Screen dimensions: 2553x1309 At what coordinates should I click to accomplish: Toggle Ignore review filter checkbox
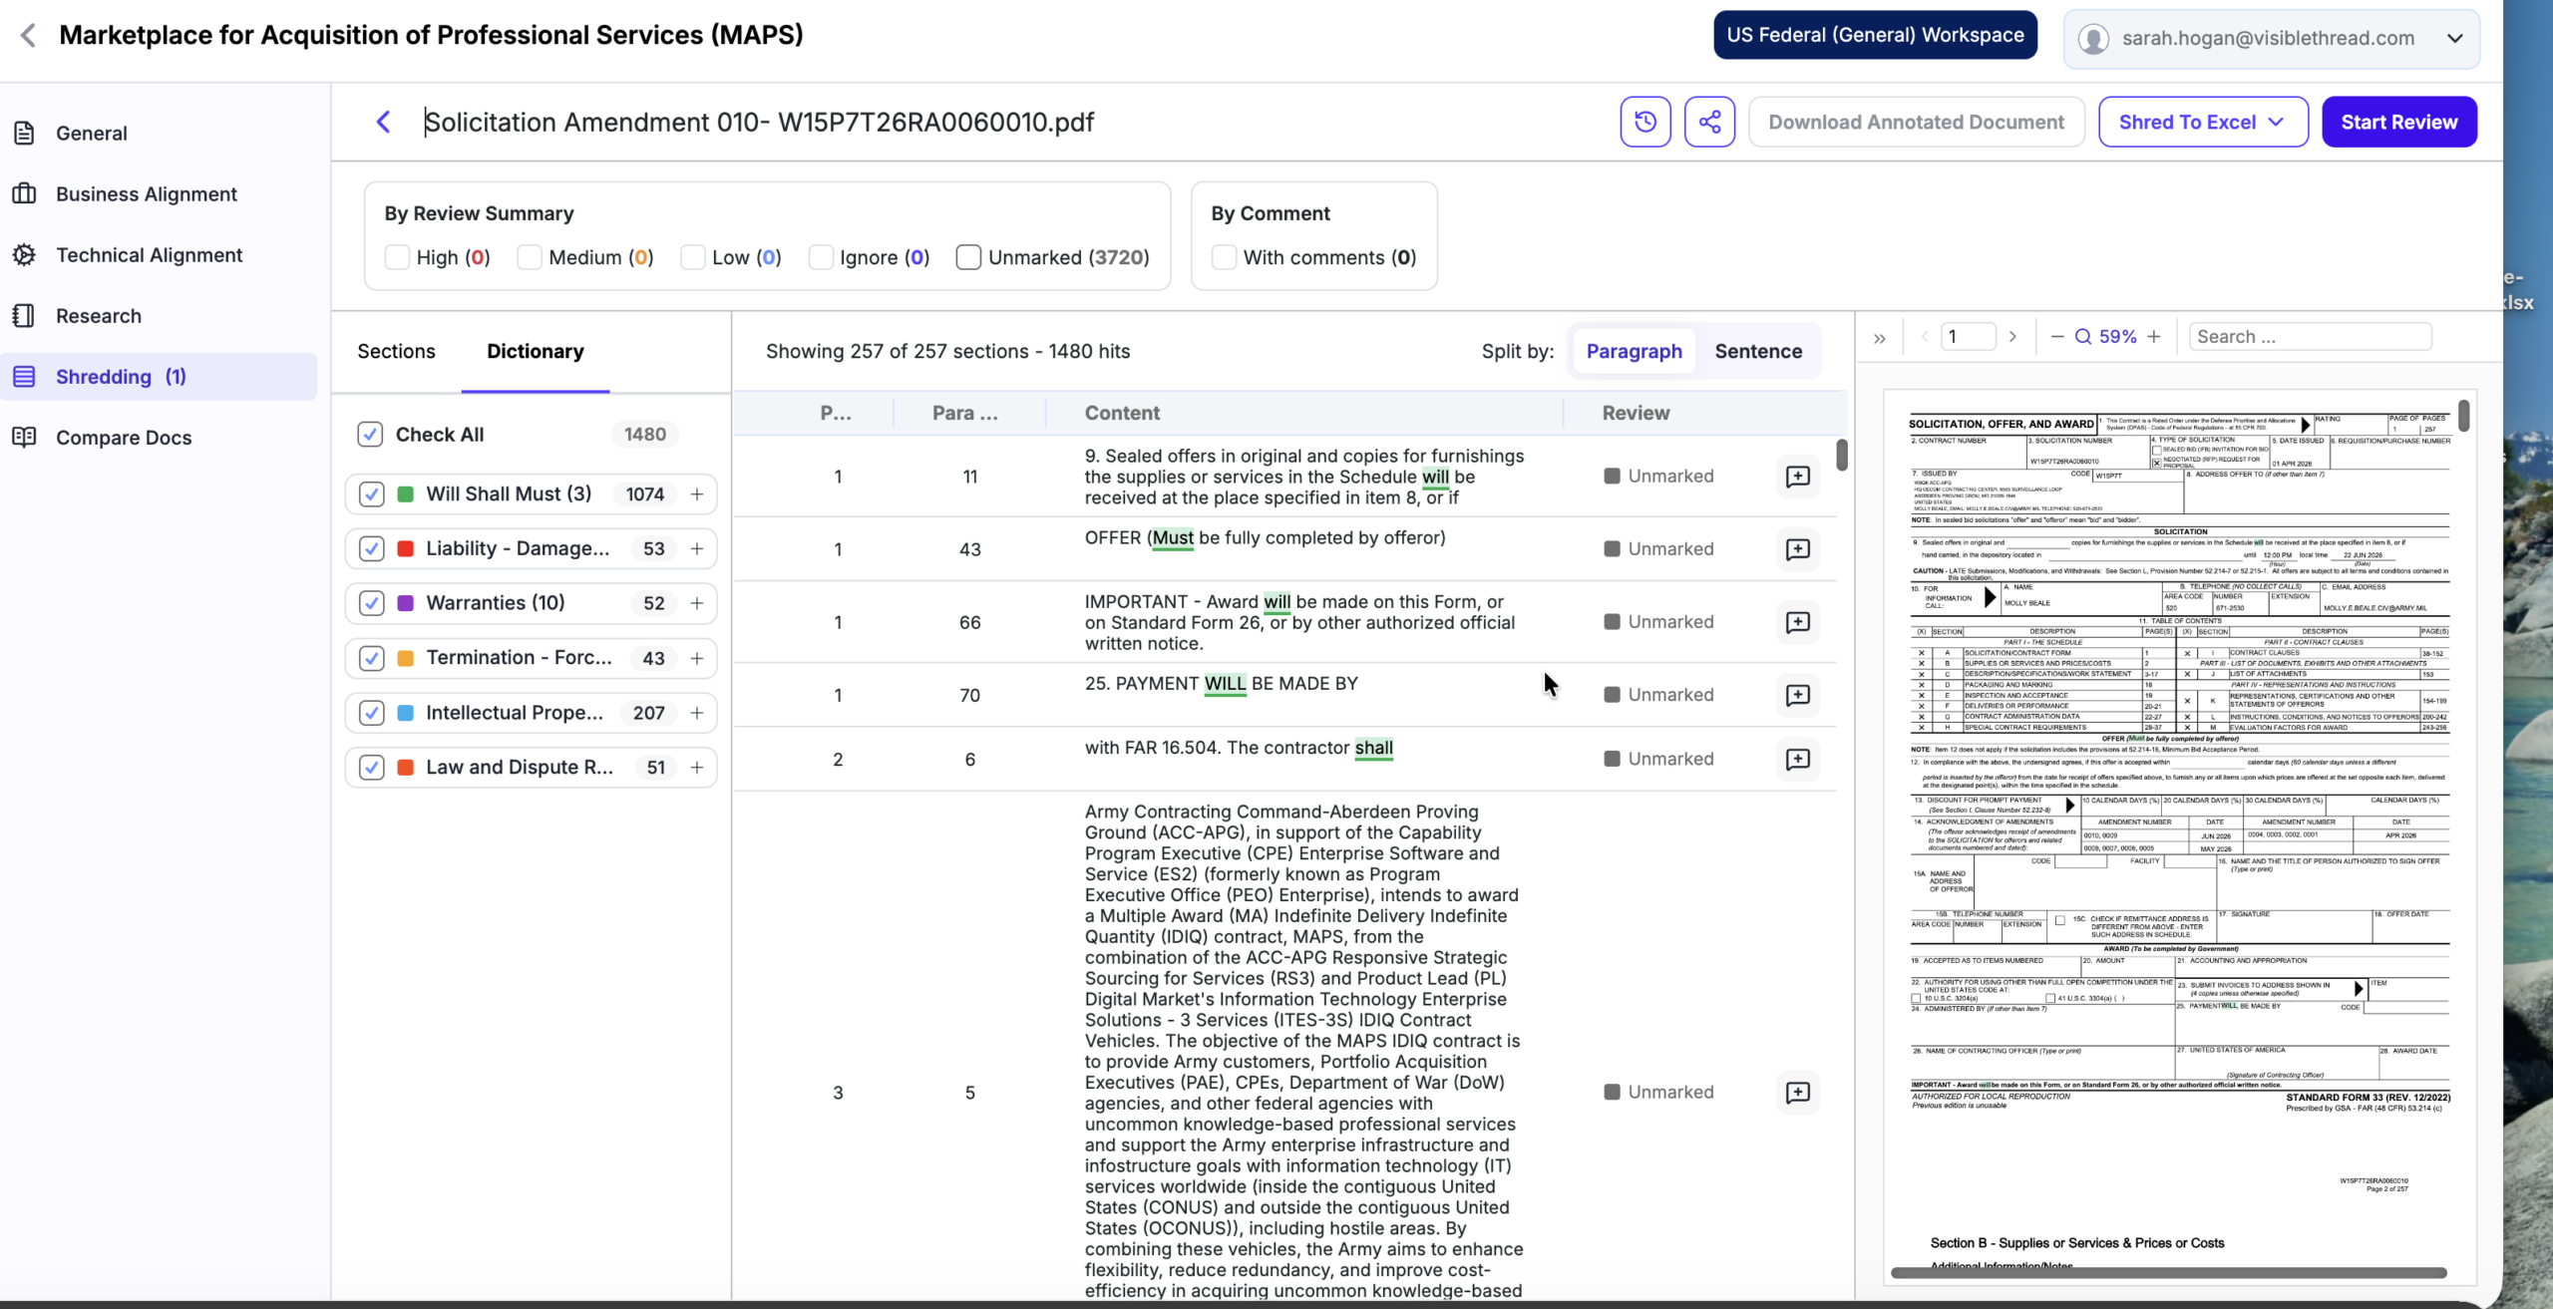(x=821, y=257)
